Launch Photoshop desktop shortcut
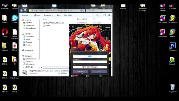This screenshot has height=101, width=179. [x=173, y=47]
